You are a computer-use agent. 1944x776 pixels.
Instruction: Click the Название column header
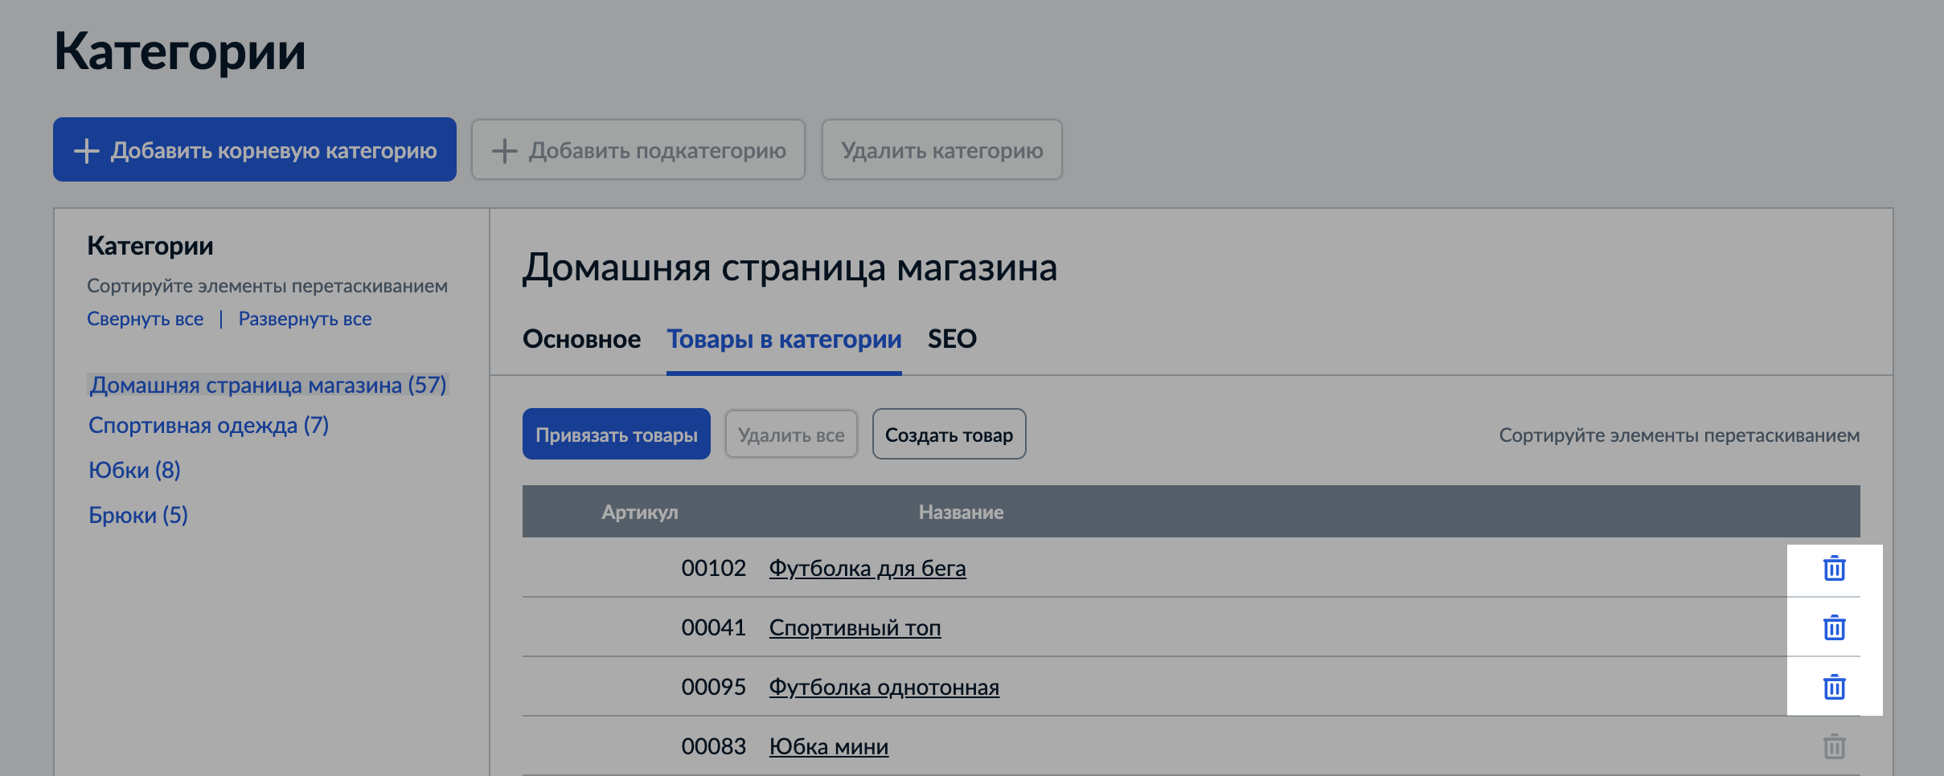[961, 512]
